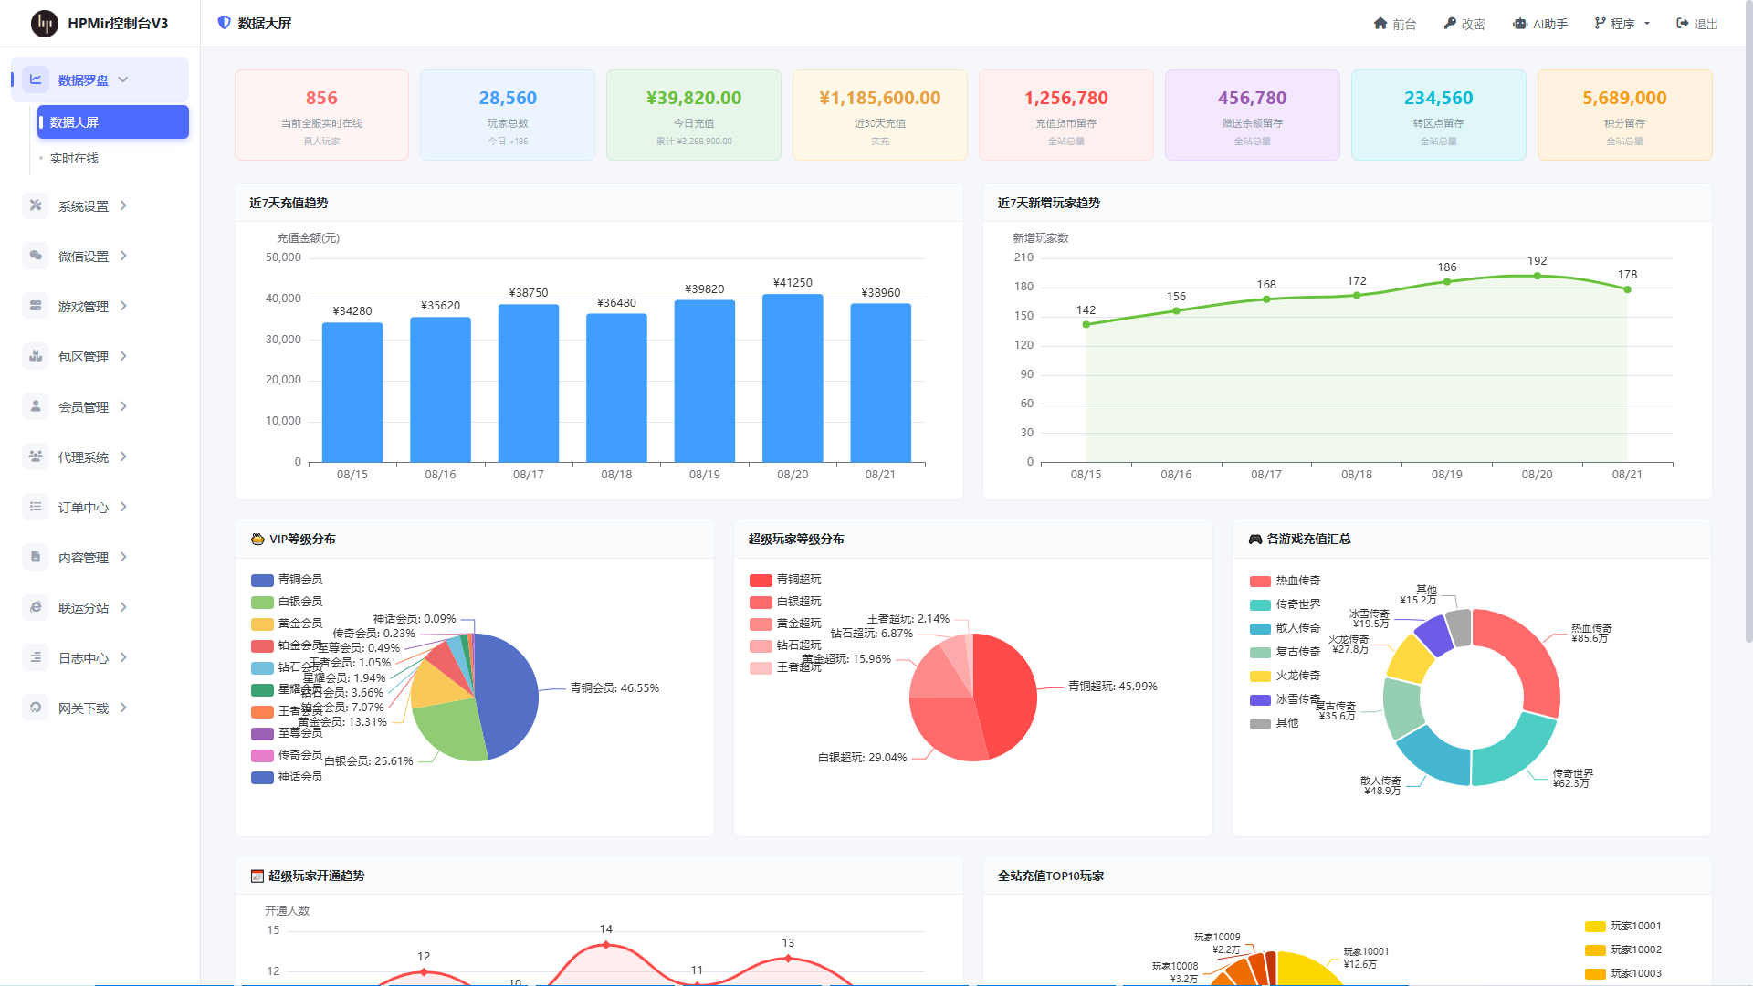Click the calendar icon beside 超级玩家开通趋势
Image resolution: width=1753 pixels, height=986 pixels.
(257, 876)
